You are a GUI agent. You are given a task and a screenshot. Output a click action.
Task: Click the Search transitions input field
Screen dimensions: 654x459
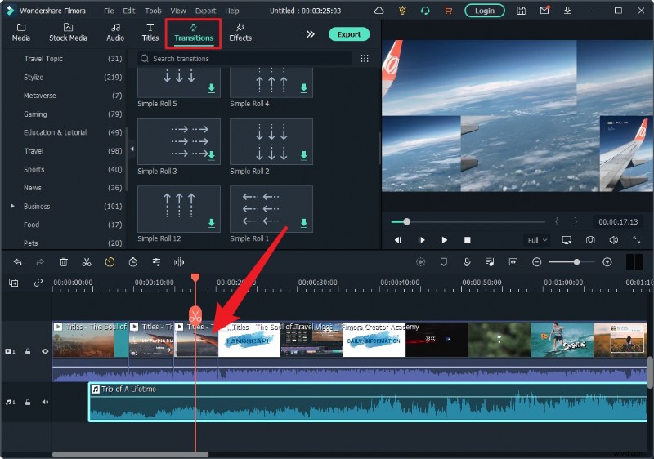tap(245, 59)
